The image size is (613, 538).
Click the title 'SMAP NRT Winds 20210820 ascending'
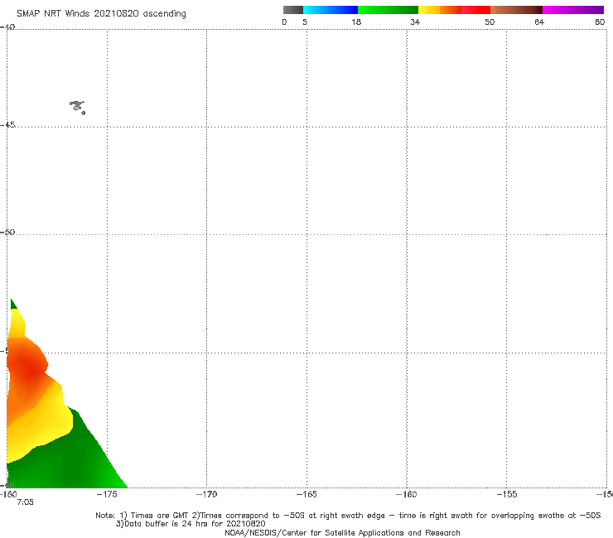click(101, 14)
